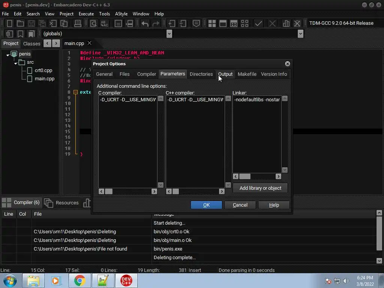Collapse the src folder node

(x=16, y=63)
